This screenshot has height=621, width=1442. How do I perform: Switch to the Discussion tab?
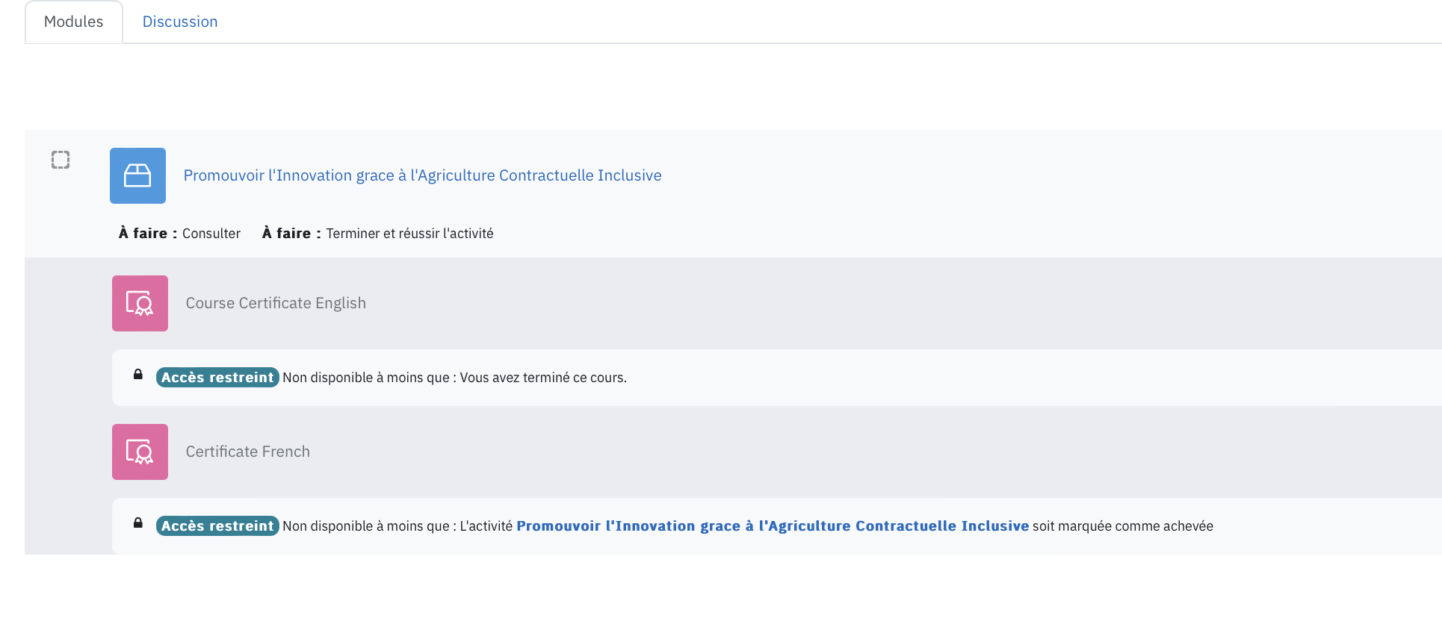180,22
